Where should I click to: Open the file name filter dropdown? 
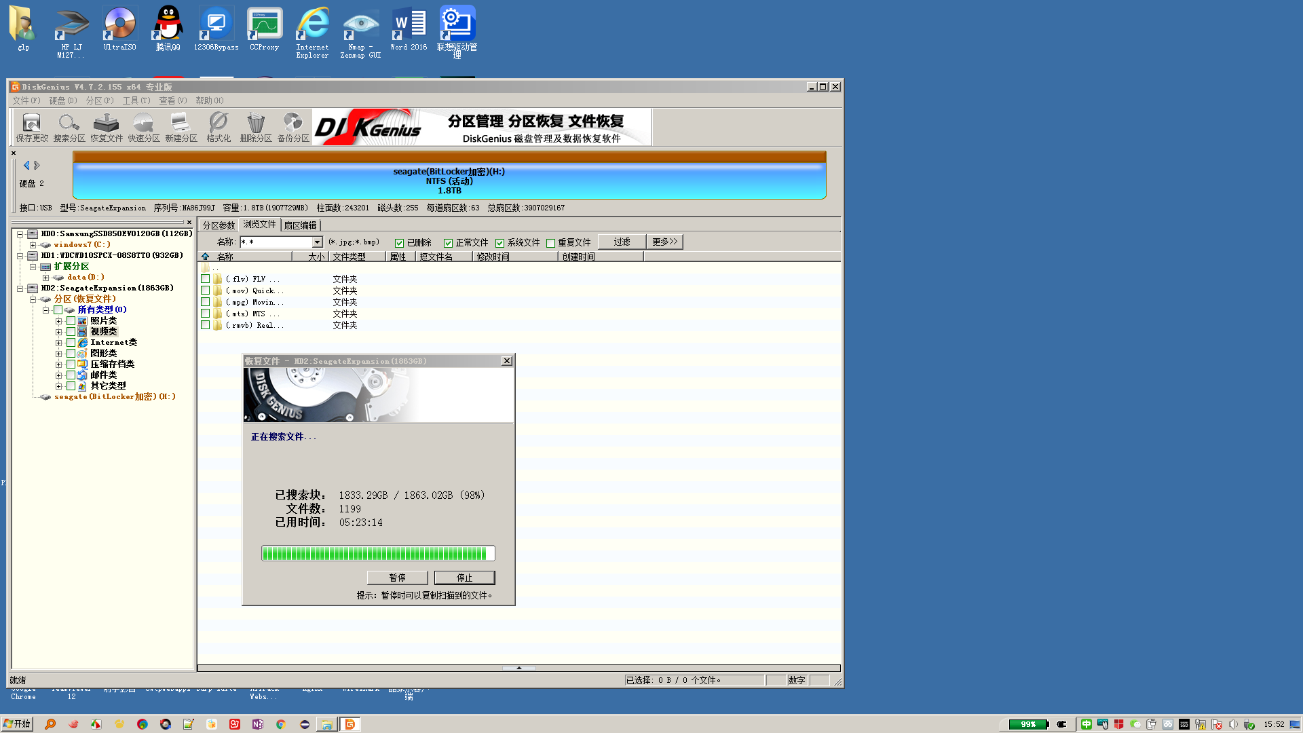coord(317,242)
